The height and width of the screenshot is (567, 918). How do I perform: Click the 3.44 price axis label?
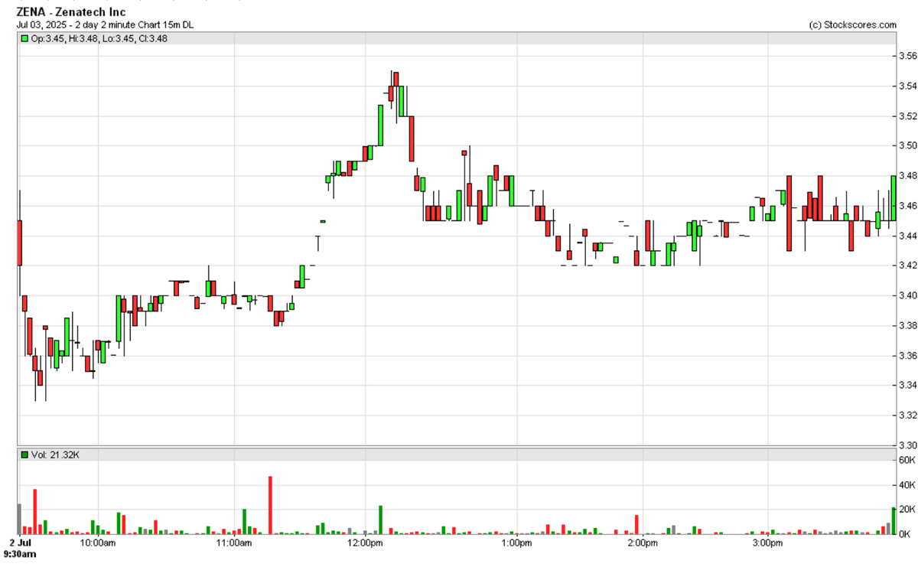click(907, 236)
